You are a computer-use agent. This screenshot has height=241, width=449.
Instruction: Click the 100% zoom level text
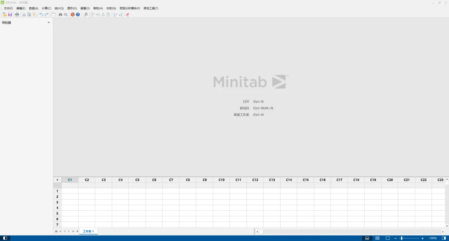tap(433, 238)
